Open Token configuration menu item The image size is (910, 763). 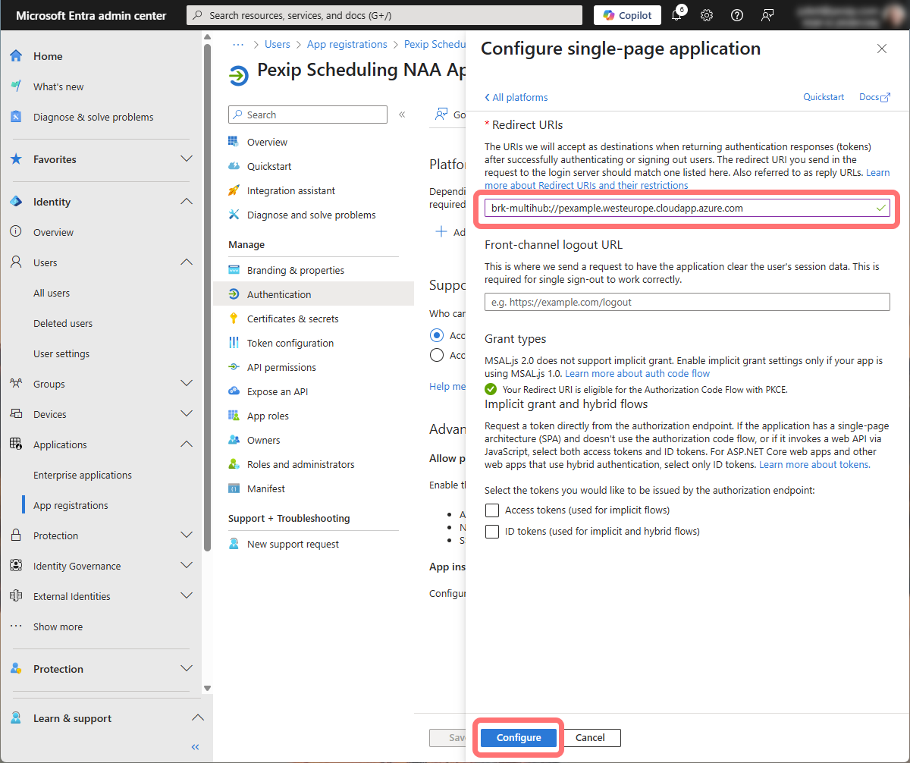(290, 343)
